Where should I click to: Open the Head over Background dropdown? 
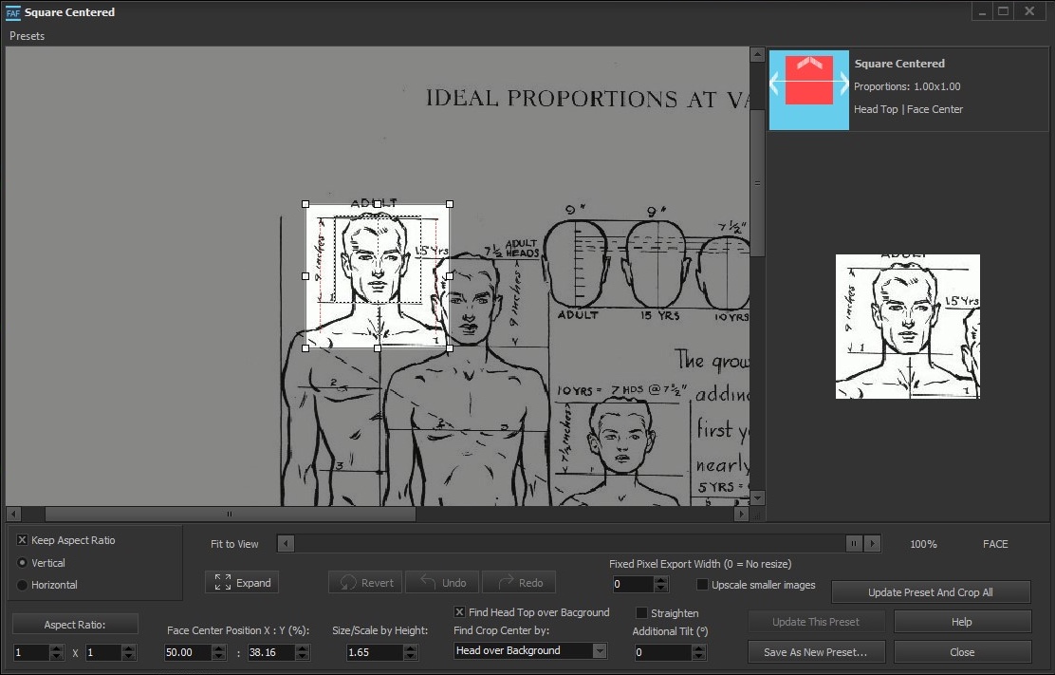[600, 652]
